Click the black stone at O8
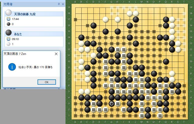194x124 pixels. pyautogui.click(x=154, y=74)
